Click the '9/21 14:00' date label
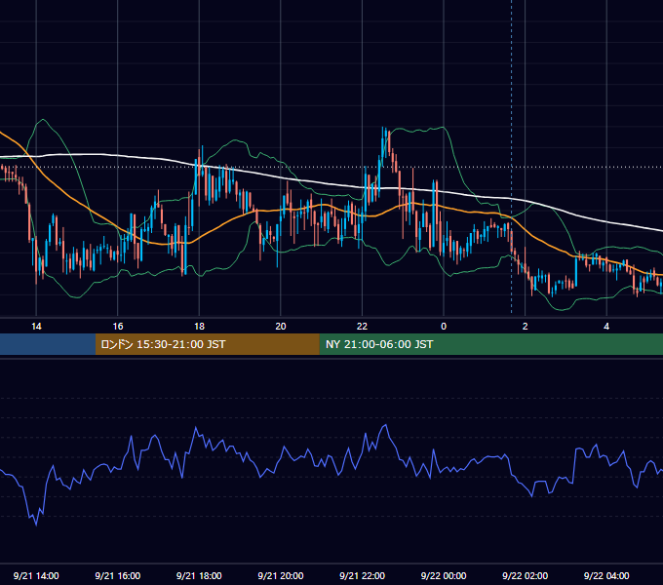The image size is (663, 585). (x=36, y=575)
